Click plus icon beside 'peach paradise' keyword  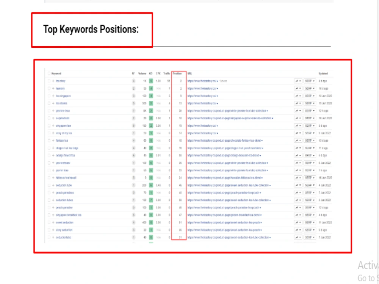[53, 208]
